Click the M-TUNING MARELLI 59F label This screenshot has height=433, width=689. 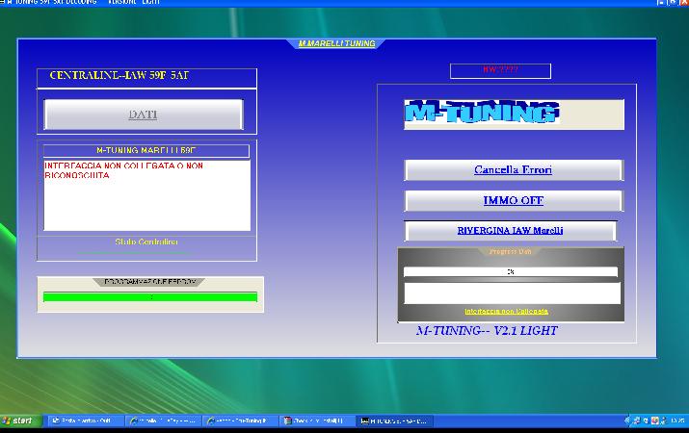pos(146,150)
